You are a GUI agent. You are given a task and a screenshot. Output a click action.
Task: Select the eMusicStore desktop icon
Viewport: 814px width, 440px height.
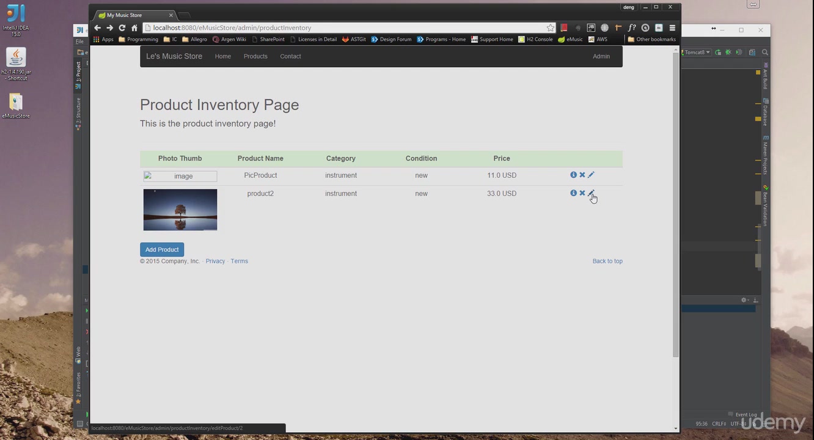16,105
